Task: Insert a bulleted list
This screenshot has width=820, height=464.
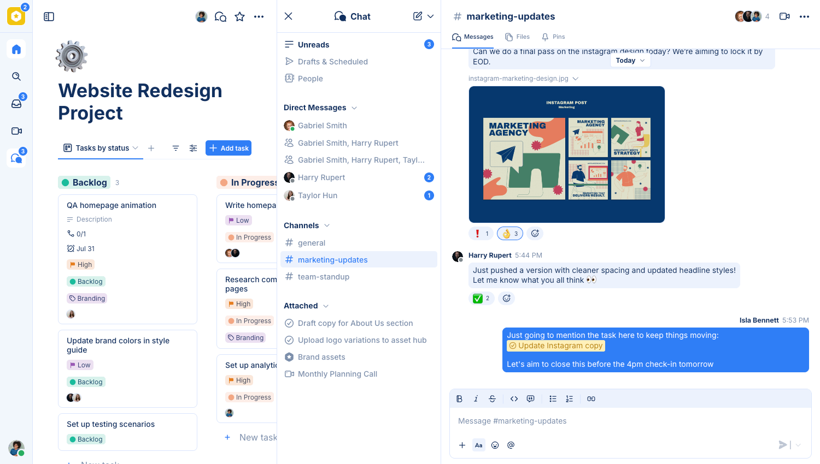Action: (553, 399)
